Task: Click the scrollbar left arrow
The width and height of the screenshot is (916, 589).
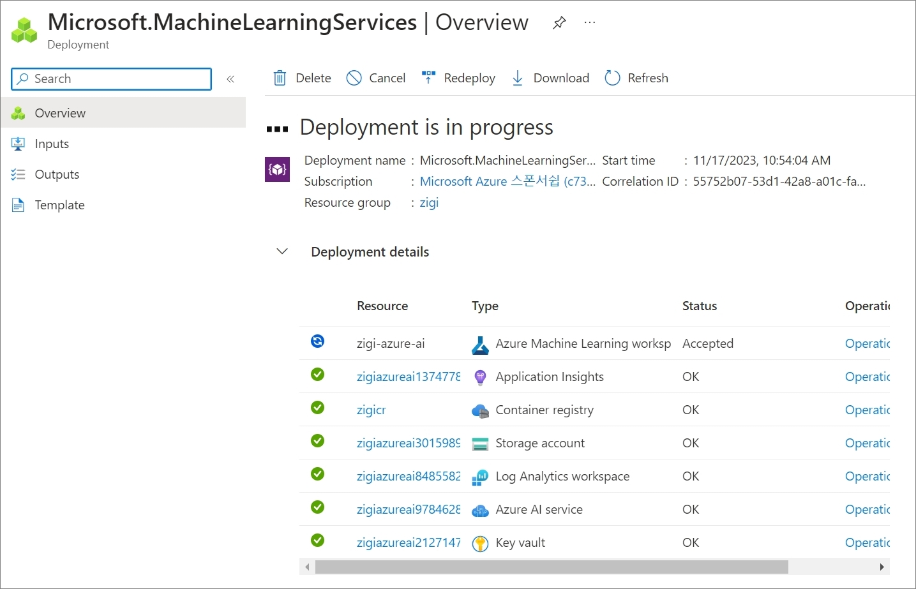Action: [307, 567]
